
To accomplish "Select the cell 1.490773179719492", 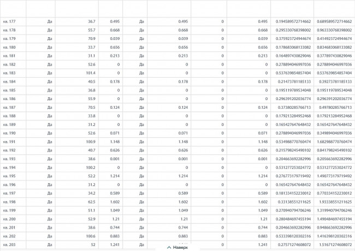I will click(x=334, y=176).
